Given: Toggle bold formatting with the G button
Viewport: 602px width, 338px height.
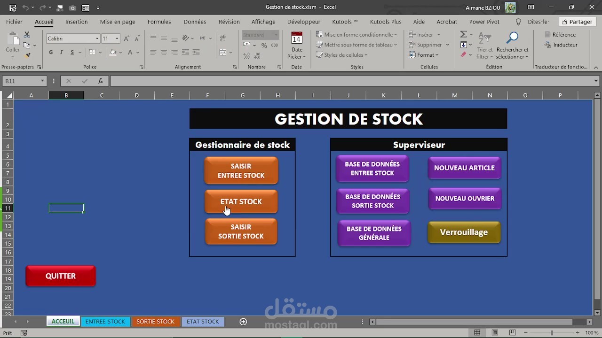Looking at the screenshot, I should [51, 52].
